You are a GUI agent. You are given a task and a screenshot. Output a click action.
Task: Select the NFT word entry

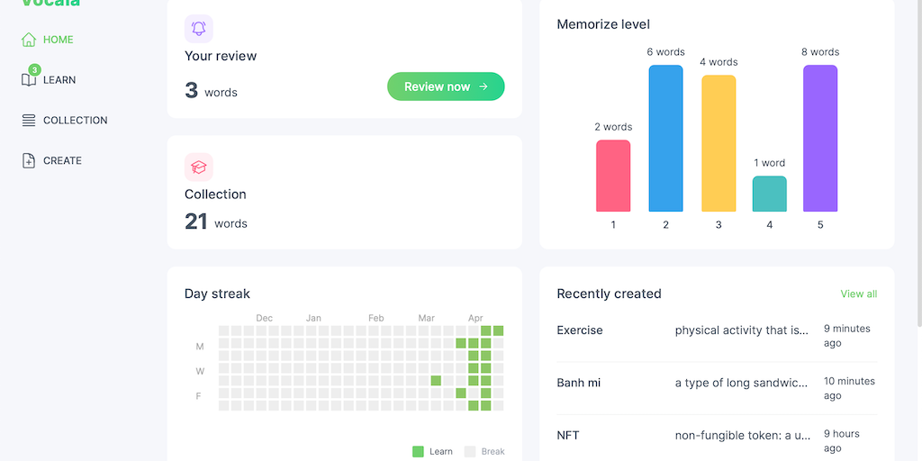(x=568, y=436)
